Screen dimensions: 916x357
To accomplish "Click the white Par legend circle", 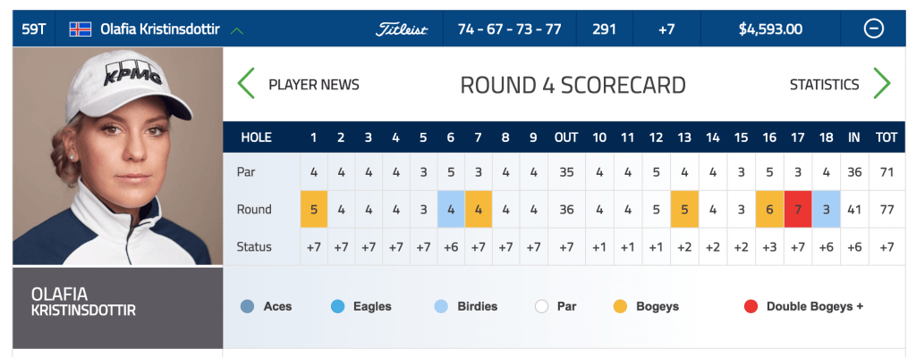I will (x=541, y=306).
